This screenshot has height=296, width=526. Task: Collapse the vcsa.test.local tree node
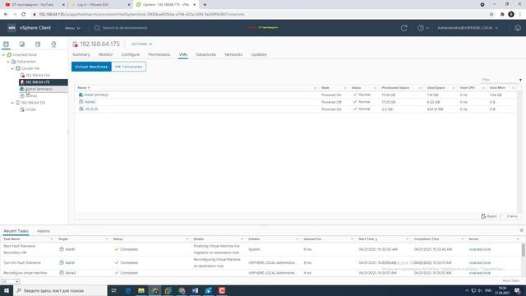pyautogui.click(x=3, y=55)
